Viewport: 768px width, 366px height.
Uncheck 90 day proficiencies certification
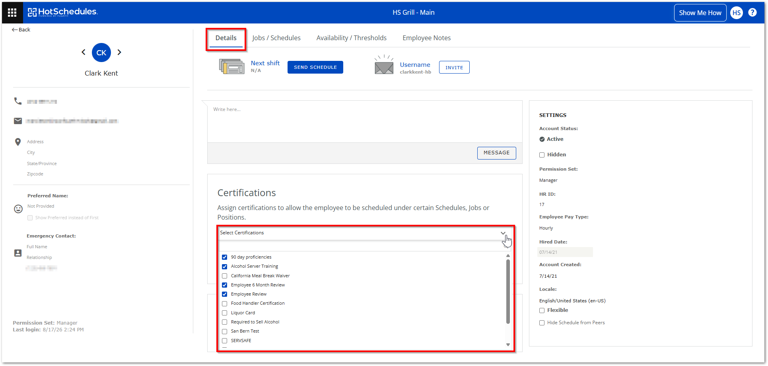tap(225, 257)
